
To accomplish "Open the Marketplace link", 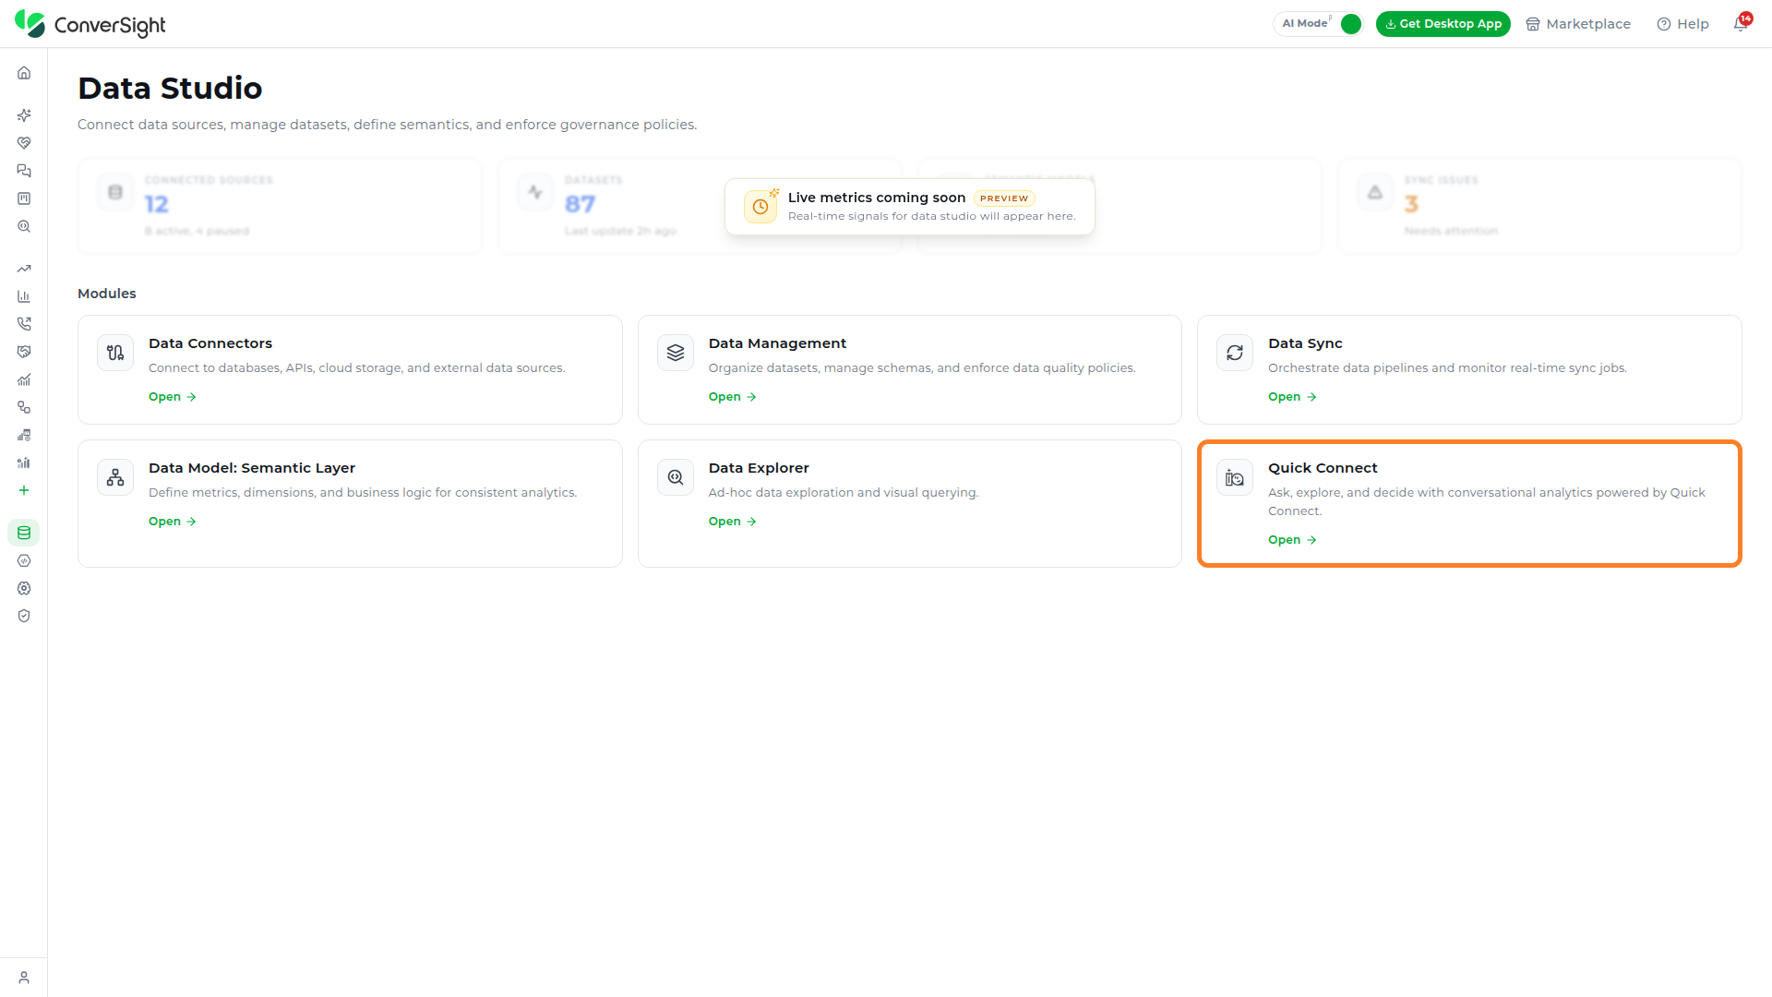I will coord(1578,24).
